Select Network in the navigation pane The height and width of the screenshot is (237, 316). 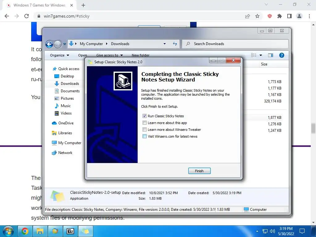click(x=62, y=152)
